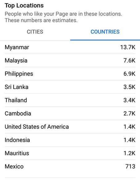Select the Cambodia entry
The image size is (140, 182).
coord(70,114)
